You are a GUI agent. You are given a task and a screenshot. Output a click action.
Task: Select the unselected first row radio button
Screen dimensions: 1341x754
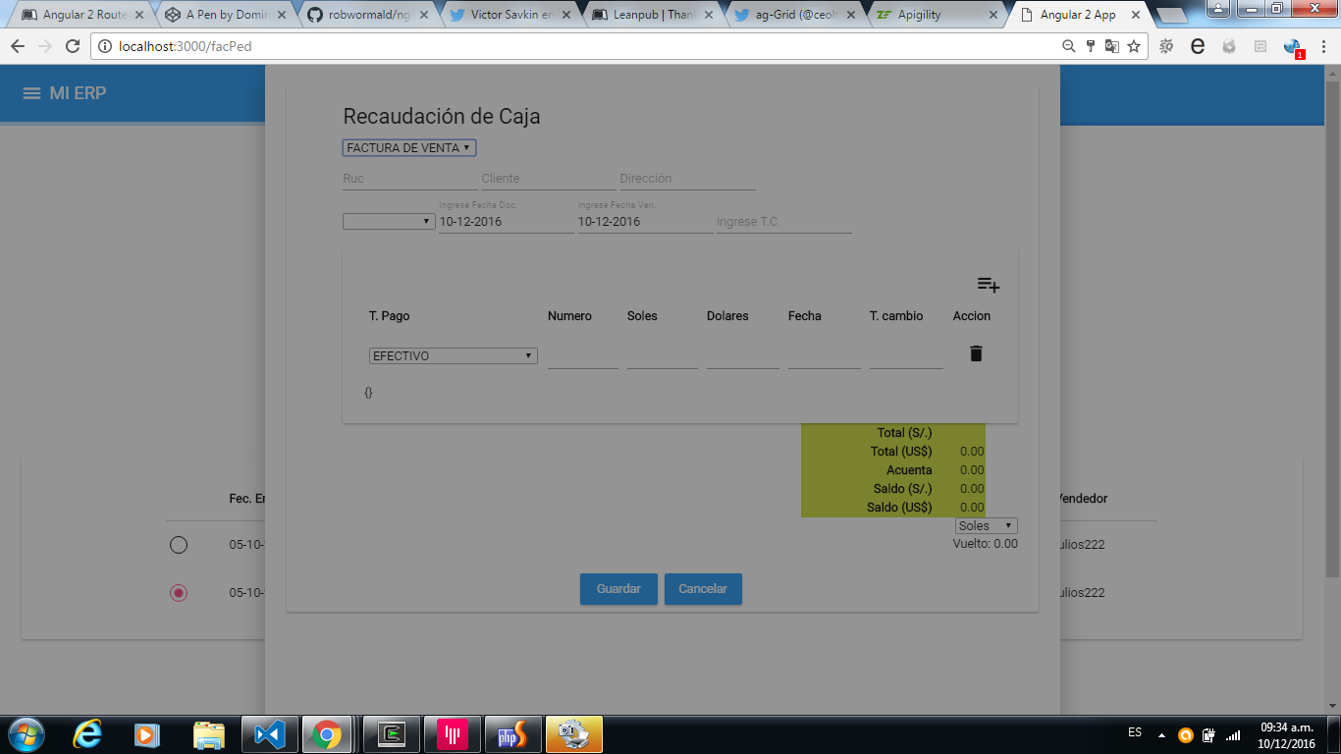coord(178,545)
